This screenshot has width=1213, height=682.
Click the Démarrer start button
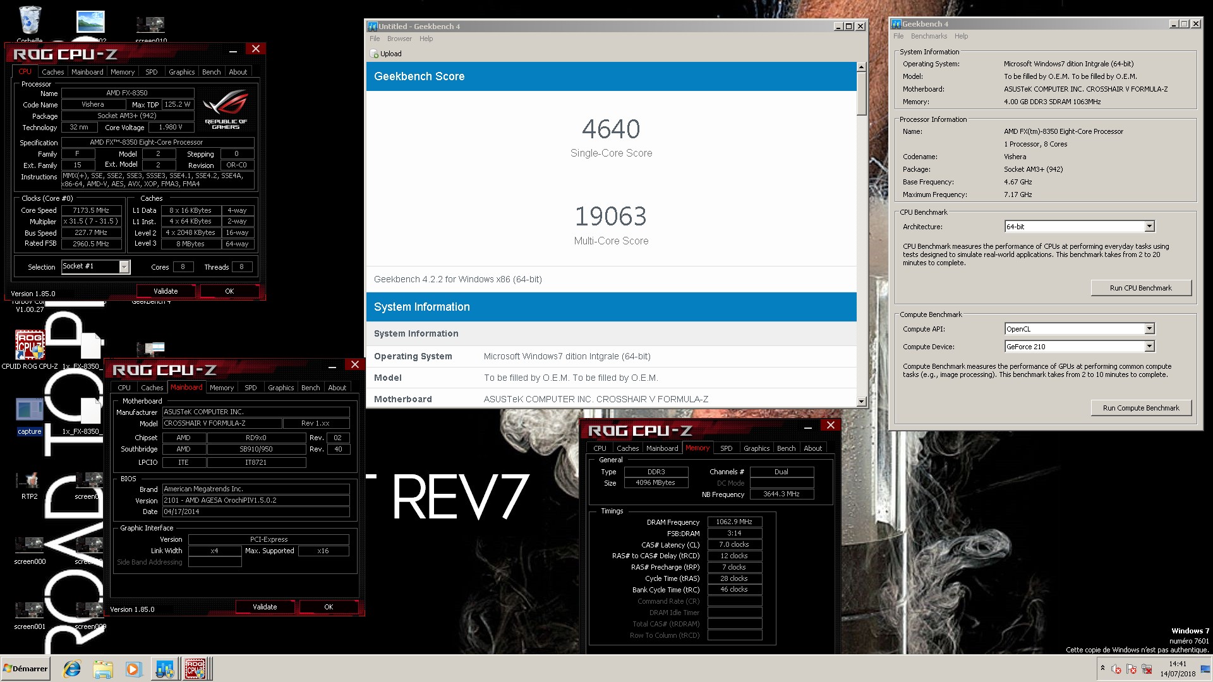(25, 669)
